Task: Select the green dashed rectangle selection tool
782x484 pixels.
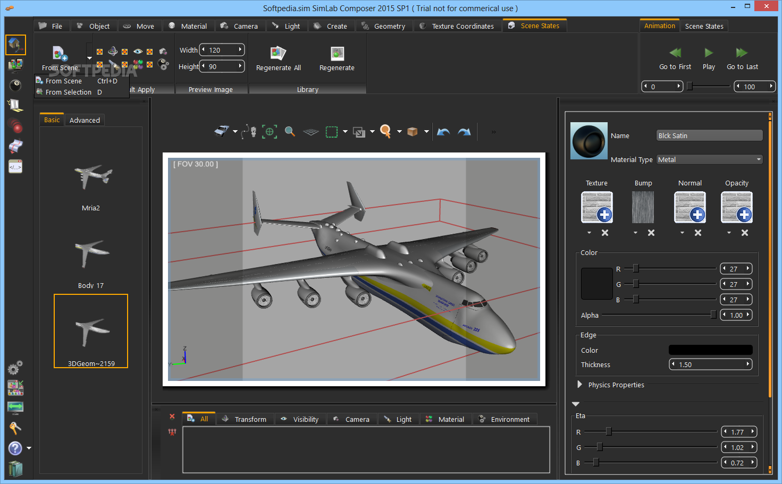Action: (332, 132)
